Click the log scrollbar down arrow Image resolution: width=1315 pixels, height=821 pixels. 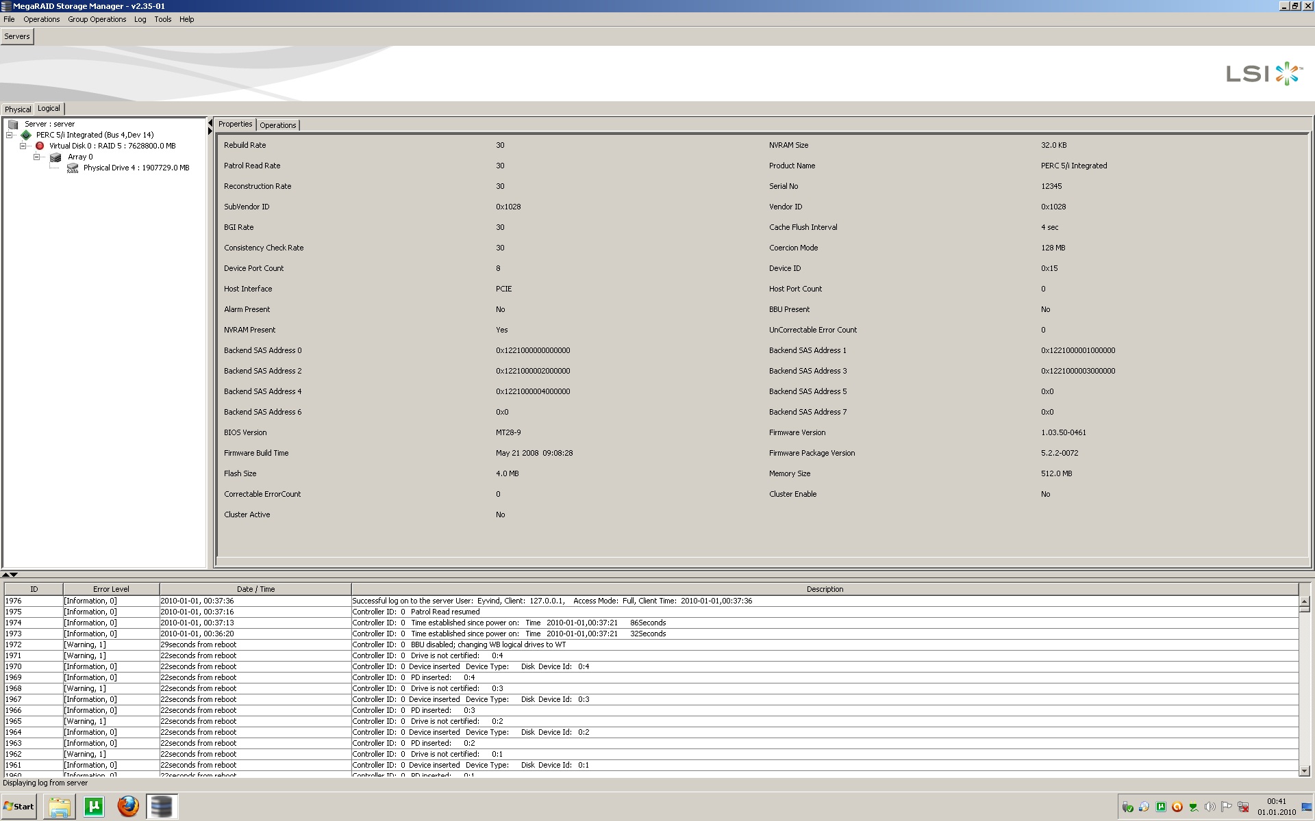click(1304, 770)
